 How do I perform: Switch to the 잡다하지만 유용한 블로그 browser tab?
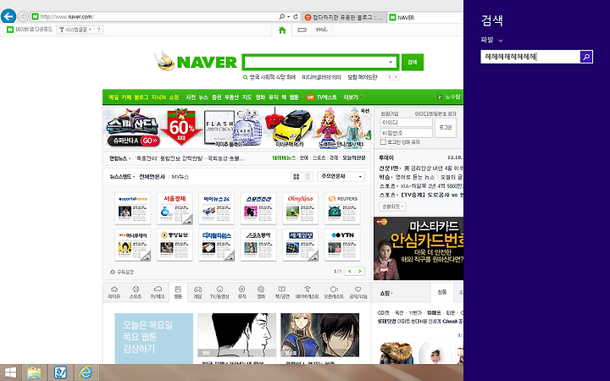click(x=343, y=17)
